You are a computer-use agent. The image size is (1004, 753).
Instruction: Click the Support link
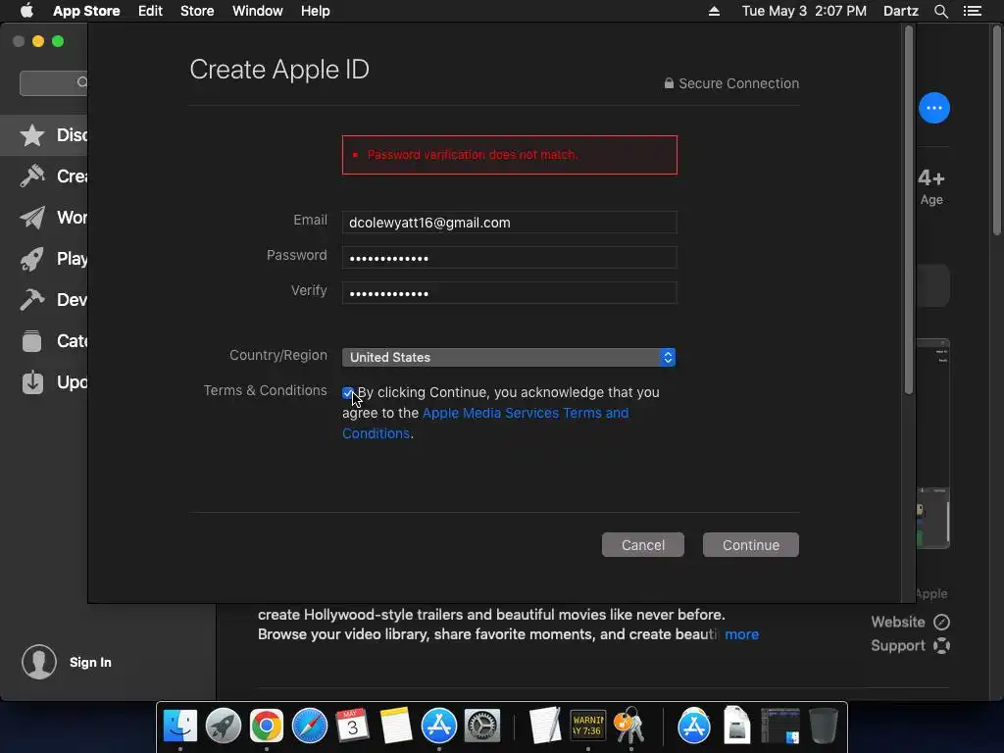[898, 645]
